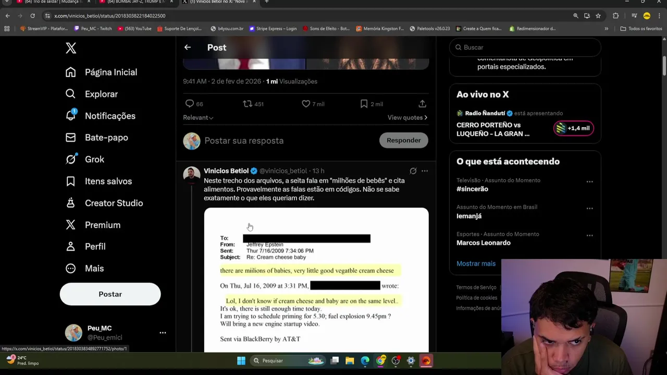Open the (563) YouTube bookmark
667x375 pixels.
tap(134, 29)
